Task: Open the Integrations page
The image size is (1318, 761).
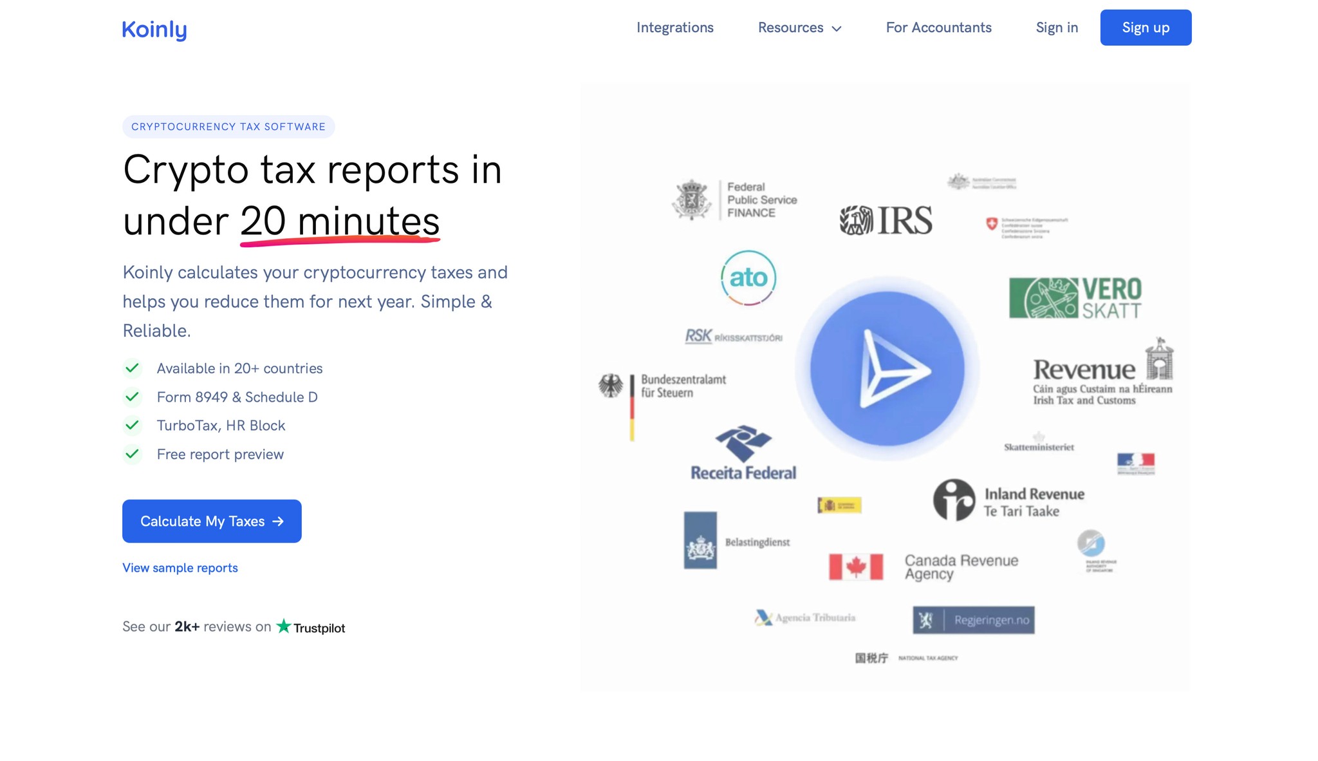Action: [674, 28]
